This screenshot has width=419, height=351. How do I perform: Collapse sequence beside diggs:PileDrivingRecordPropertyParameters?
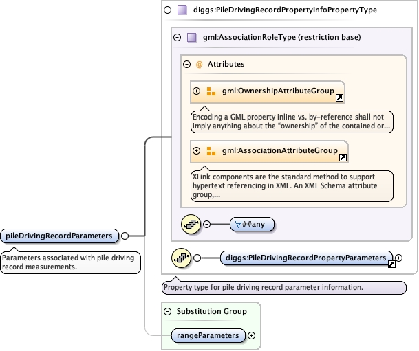point(197,258)
